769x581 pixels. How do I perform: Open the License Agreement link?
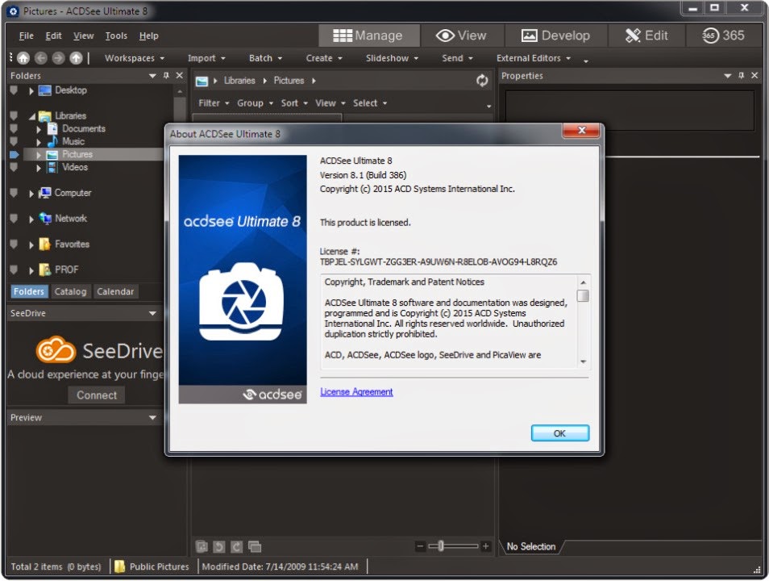pos(356,392)
